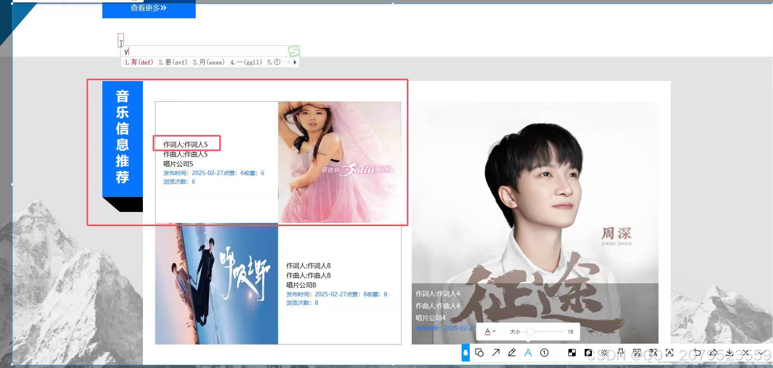This screenshot has width=773, height=368.
Task: Choose IME candidate 2 要(svf)
Action: (x=173, y=62)
